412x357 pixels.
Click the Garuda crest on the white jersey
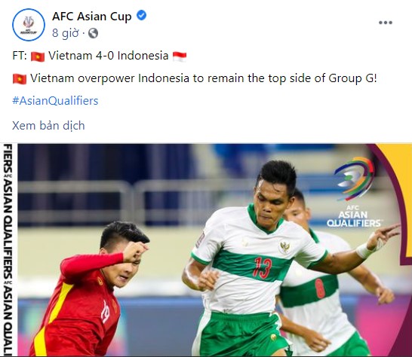point(285,247)
